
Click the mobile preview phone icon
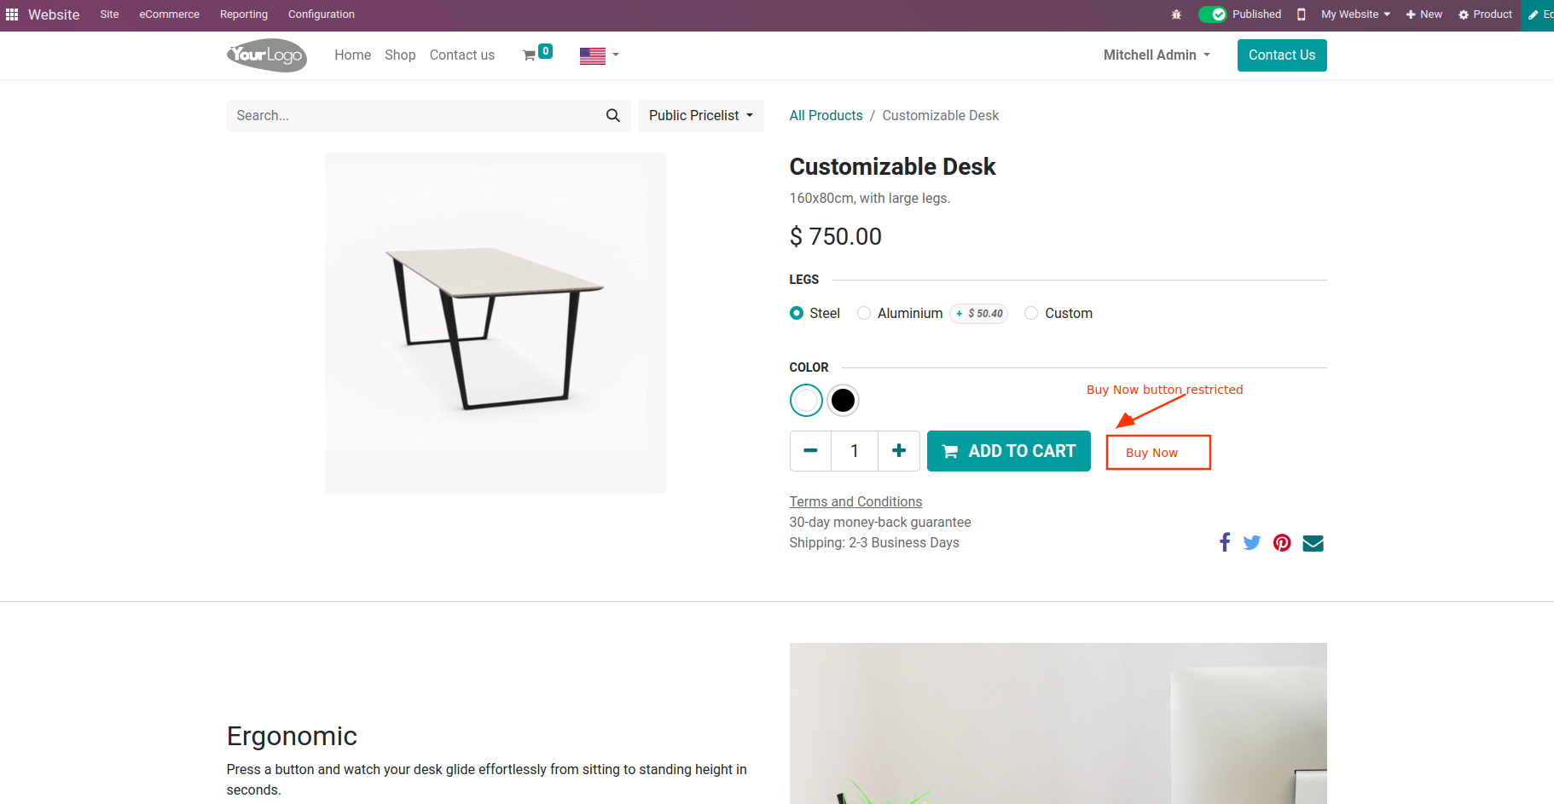(x=1301, y=14)
